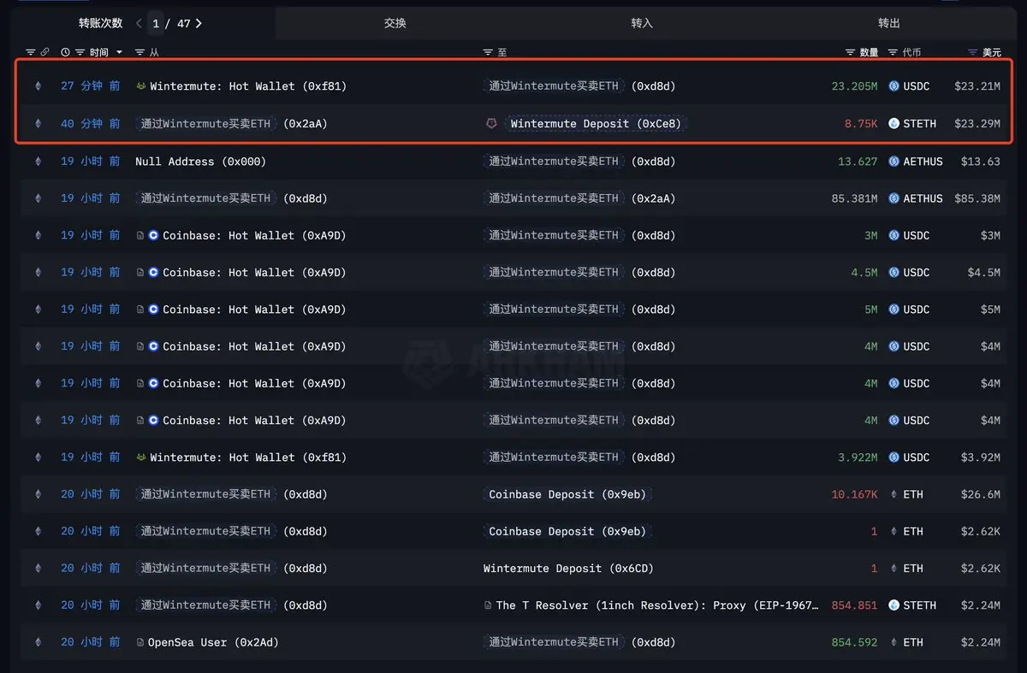Click the 27 分钟 前 timestamp
The height and width of the screenshot is (673, 1027).
91,86
